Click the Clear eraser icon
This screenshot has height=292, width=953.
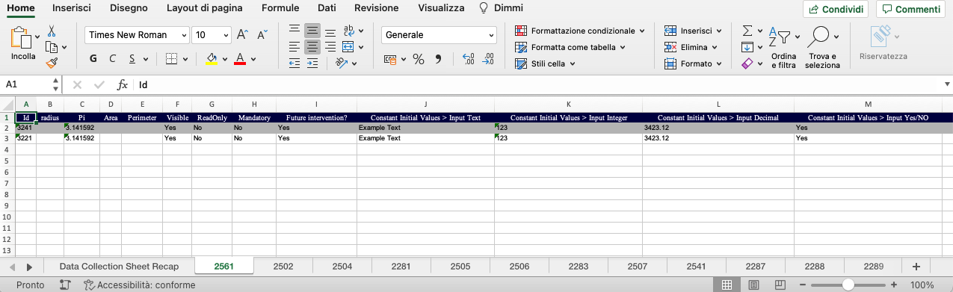747,64
